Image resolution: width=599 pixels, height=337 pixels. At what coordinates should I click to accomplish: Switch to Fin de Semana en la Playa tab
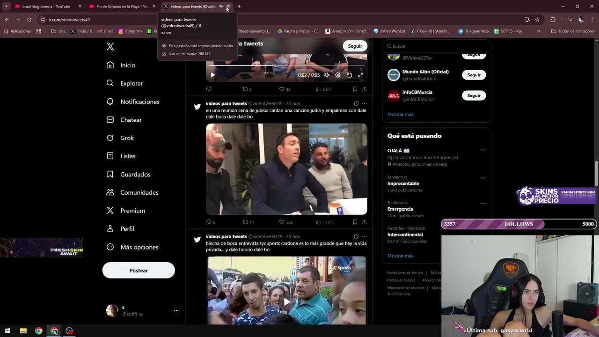pyautogui.click(x=122, y=7)
